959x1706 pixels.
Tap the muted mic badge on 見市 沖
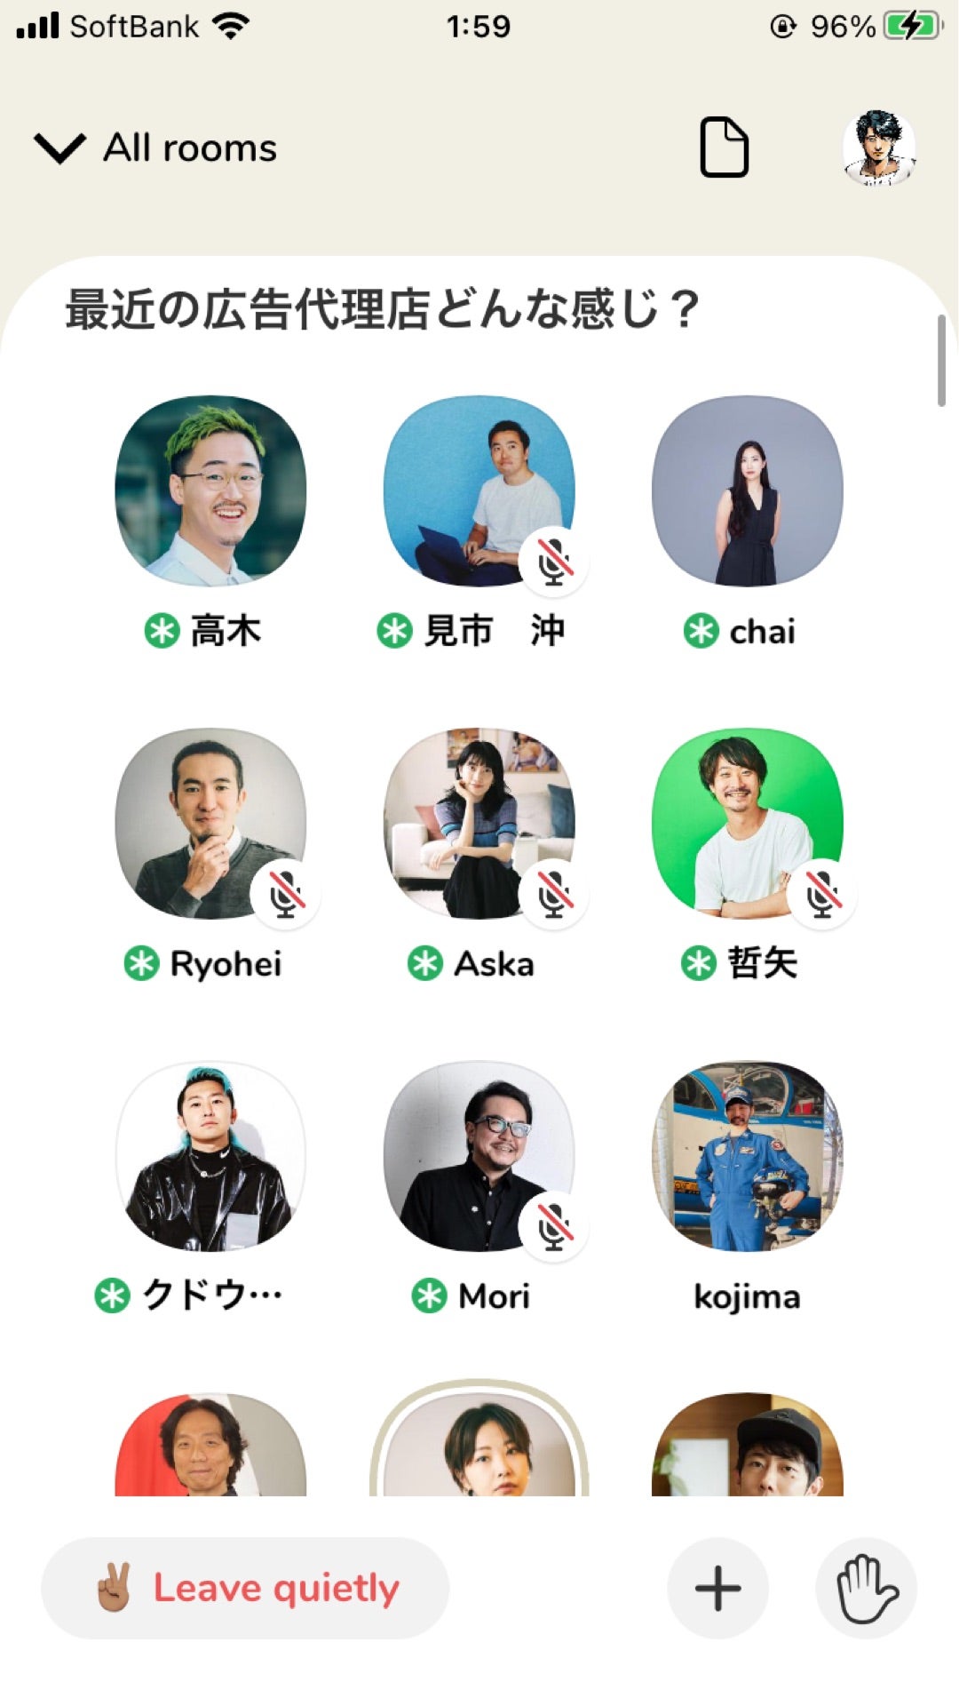pyautogui.click(x=553, y=562)
